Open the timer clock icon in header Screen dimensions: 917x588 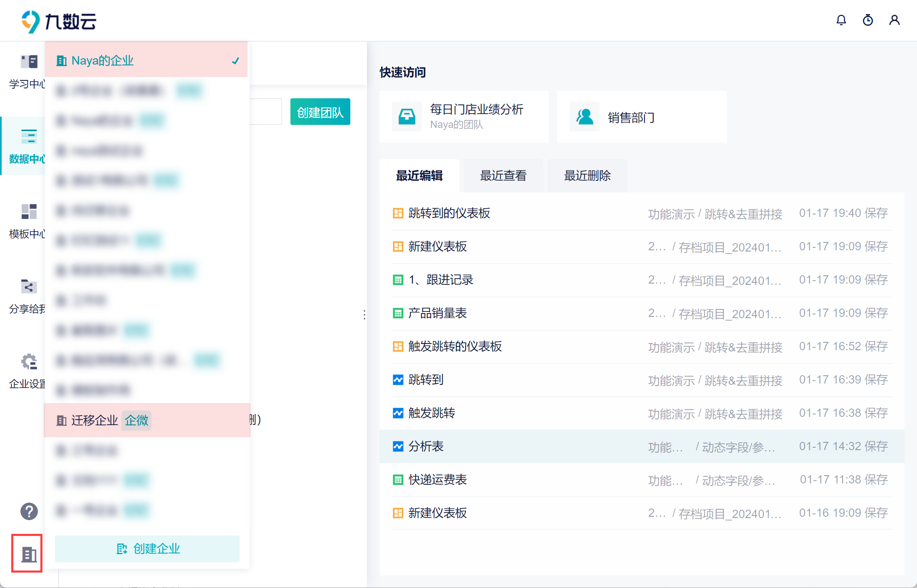coord(867,20)
